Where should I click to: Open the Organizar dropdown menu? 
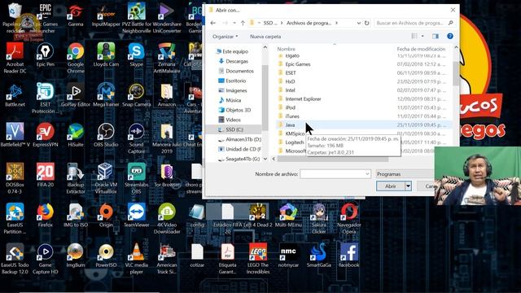tap(225, 37)
